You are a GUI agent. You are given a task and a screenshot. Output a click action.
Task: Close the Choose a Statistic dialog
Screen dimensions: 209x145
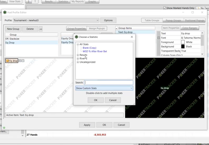pyautogui.click(x=132, y=37)
